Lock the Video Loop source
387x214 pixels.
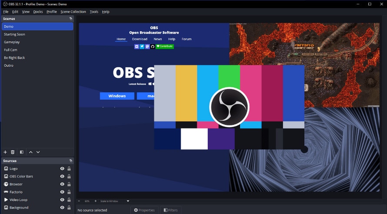coord(69,200)
